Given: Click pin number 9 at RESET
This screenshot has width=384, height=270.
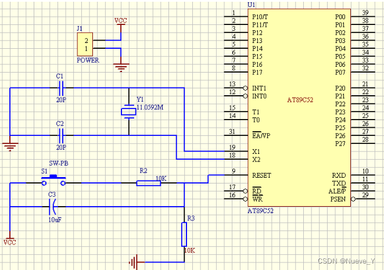Looking at the screenshot, I should coord(234,171).
